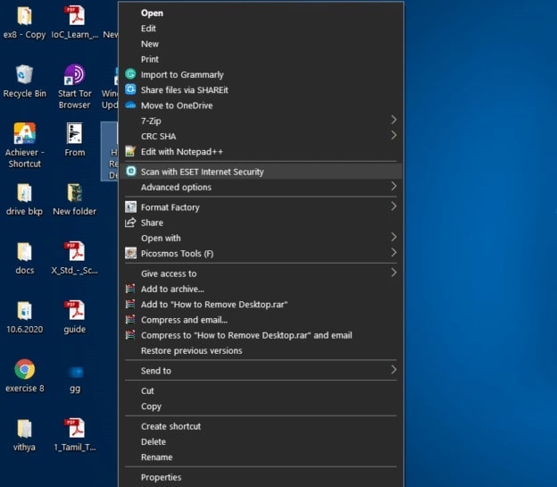Select the 10.6.2020 folder icon

point(24,311)
